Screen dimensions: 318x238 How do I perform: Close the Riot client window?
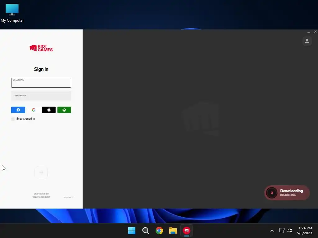[x=316, y=32]
